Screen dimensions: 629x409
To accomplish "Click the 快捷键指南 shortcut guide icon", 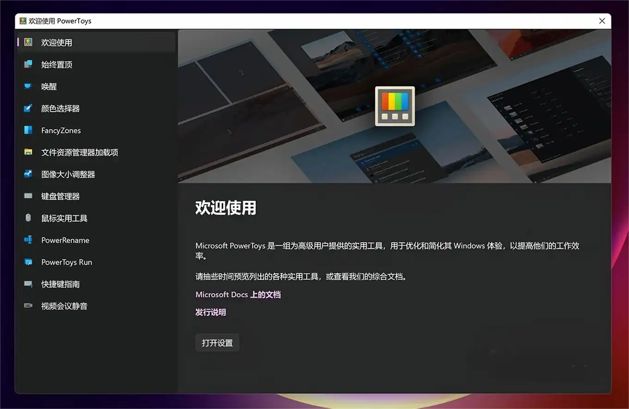I will coord(28,284).
